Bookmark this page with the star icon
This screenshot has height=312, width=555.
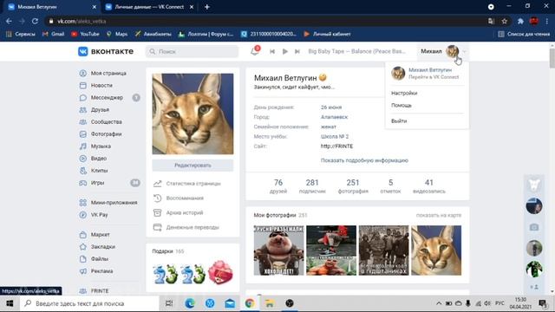pos(505,21)
